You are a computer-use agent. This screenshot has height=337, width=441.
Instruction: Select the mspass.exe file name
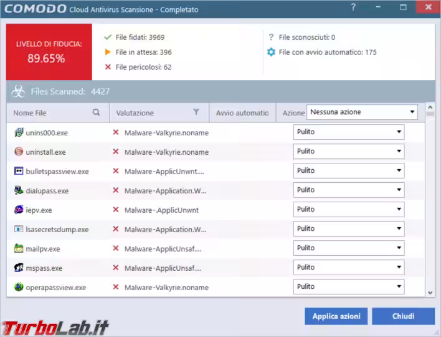pos(44,268)
